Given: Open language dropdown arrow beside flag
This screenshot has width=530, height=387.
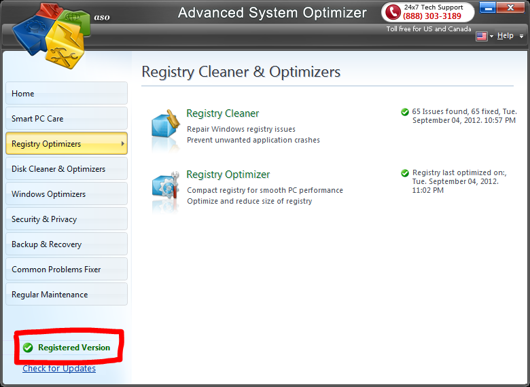Looking at the screenshot, I should point(491,36).
